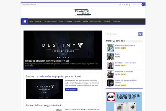Open the Prochaines sorties menu item
The height and width of the screenshot is (111, 166).
pyautogui.click(x=50, y=21)
